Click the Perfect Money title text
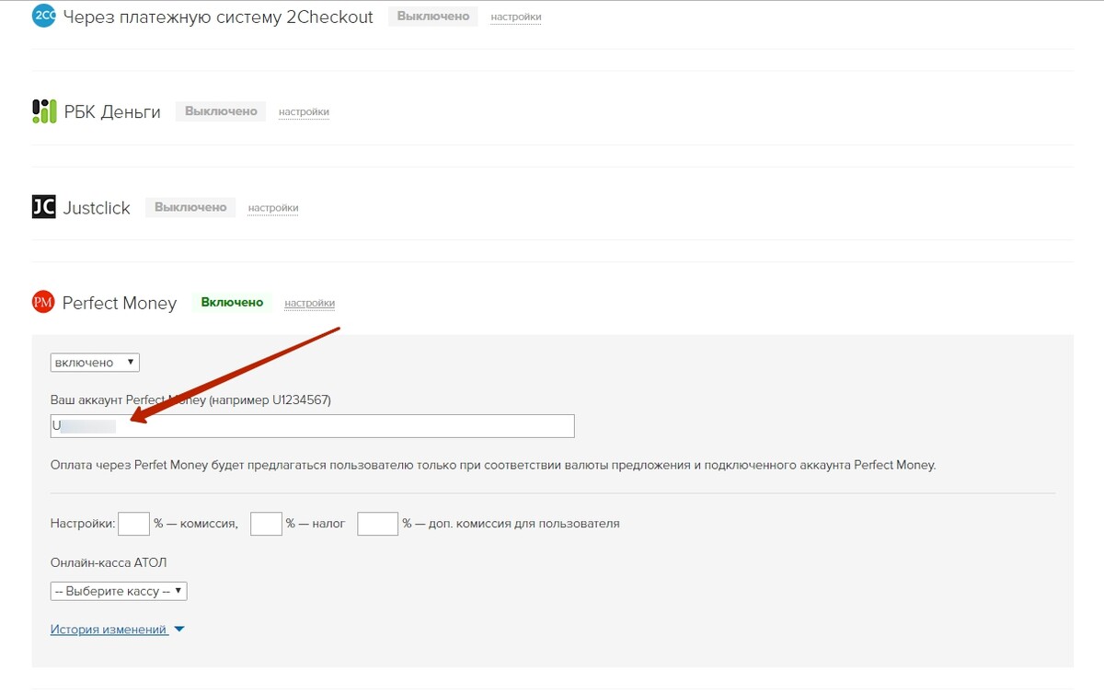This screenshot has height=694, width=1104. pyautogui.click(x=120, y=303)
